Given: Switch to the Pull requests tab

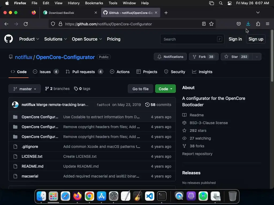Looking at the screenshot, I should pos(85,72).
